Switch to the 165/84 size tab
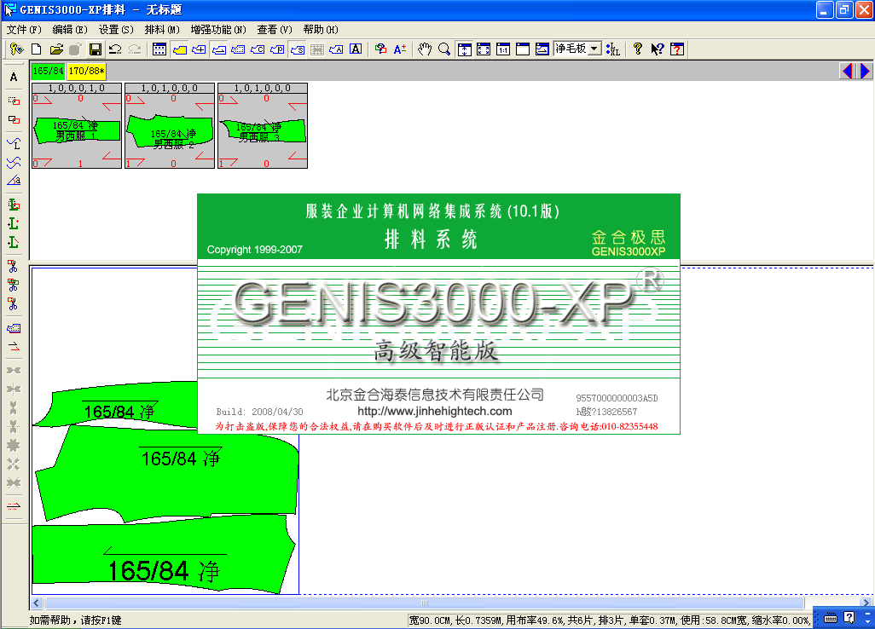Viewport: 875px width, 629px height. click(x=48, y=71)
